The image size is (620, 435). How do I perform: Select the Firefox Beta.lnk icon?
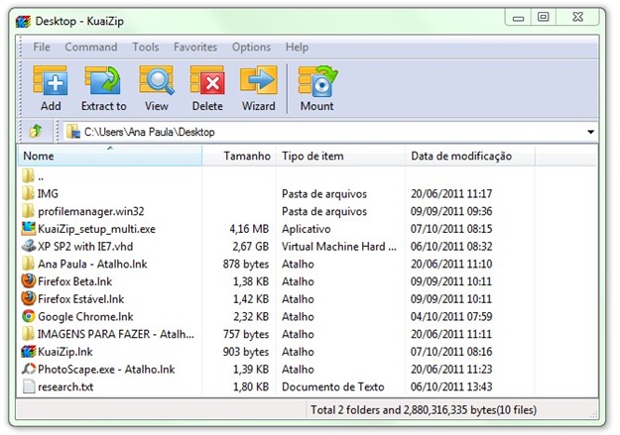click(28, 280)
